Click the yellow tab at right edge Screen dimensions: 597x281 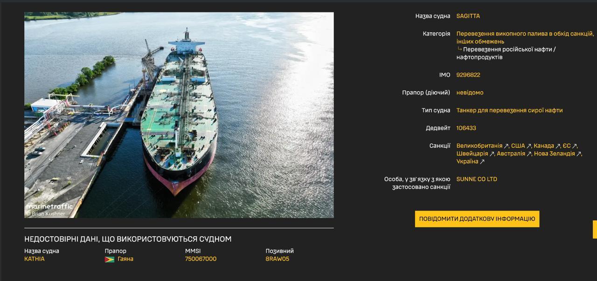coord(595,229)
